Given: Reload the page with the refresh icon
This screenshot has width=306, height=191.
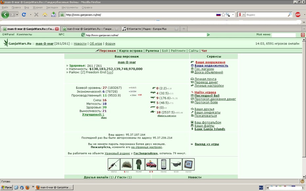Looking at the screenshot, I should click(24, 14).
